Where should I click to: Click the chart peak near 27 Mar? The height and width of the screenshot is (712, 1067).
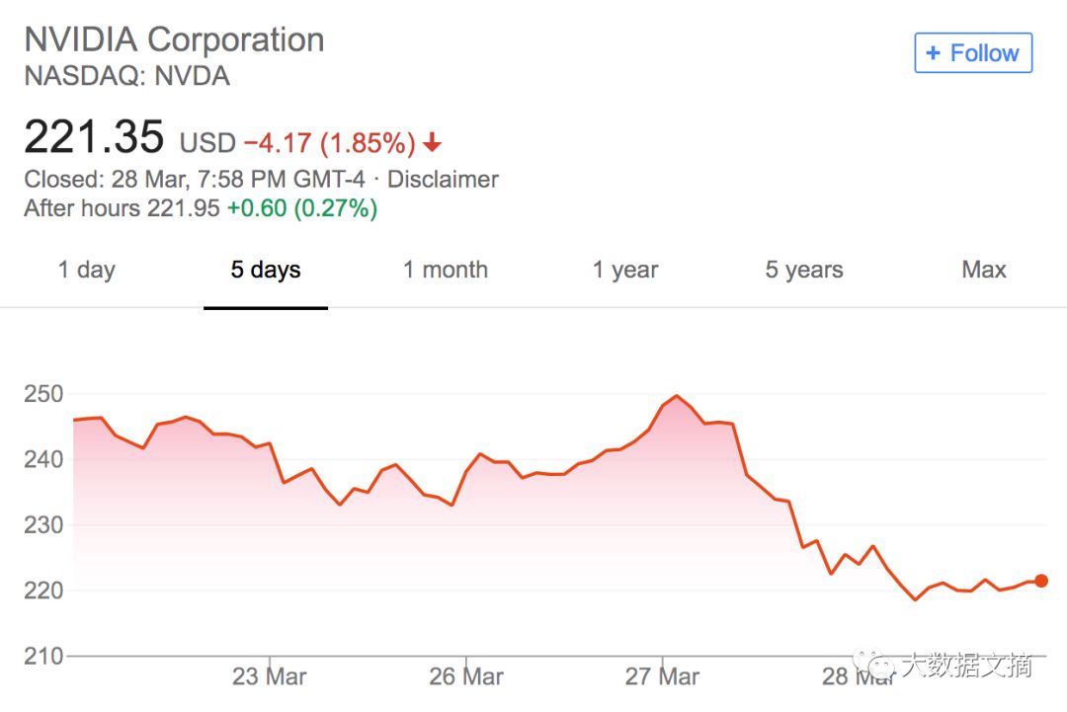[677, 396]
